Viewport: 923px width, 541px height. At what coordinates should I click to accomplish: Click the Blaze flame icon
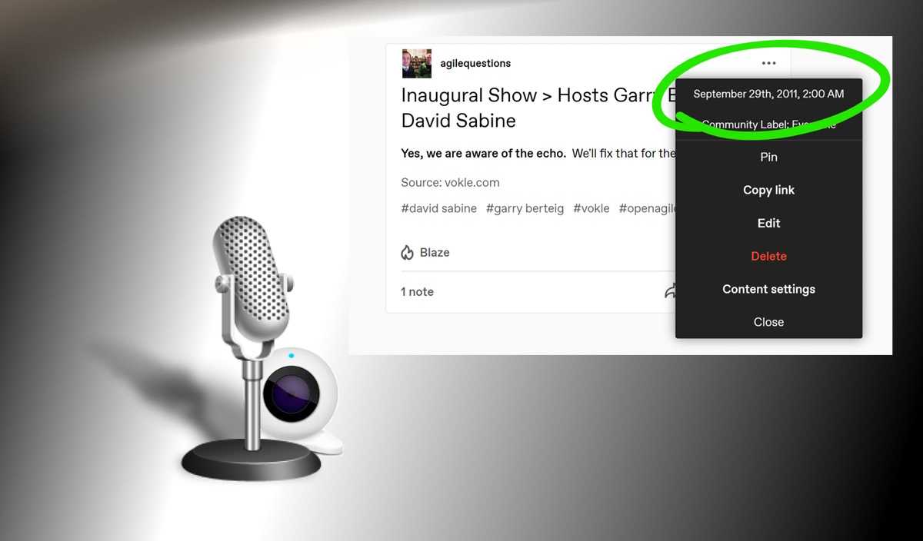pos(408,253)
